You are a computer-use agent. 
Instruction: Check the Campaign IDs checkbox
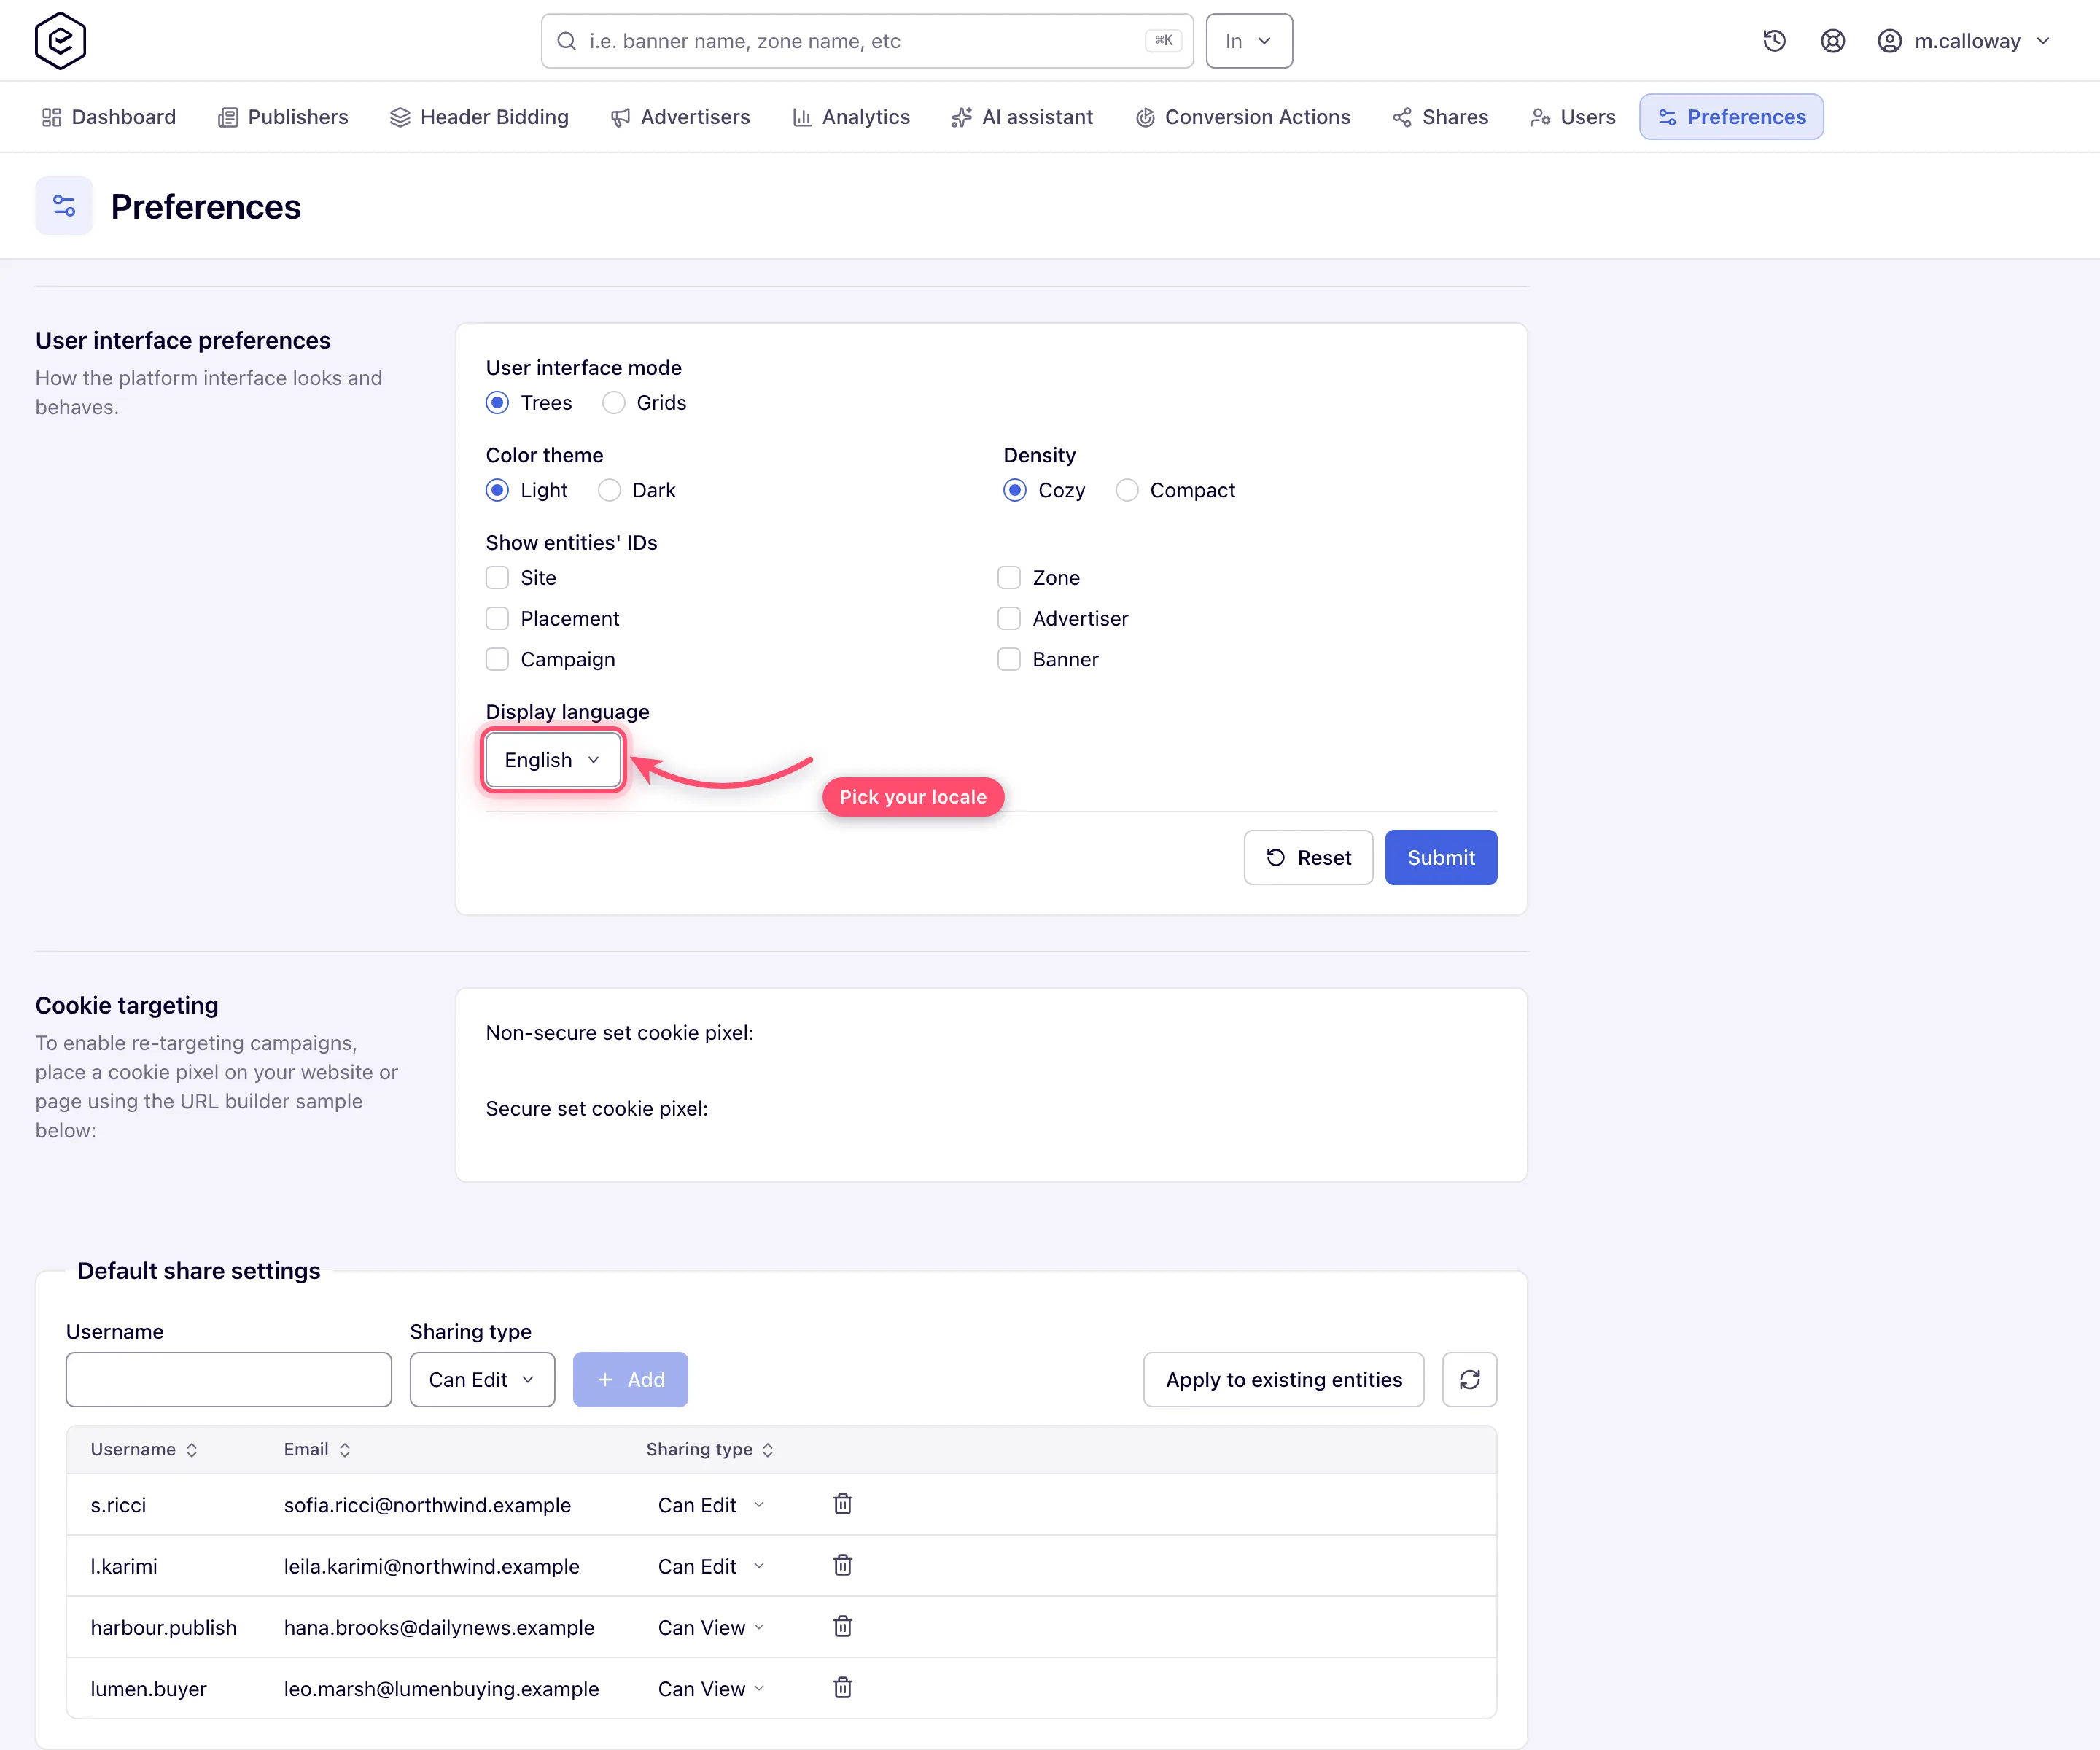[x=497, y=660]
